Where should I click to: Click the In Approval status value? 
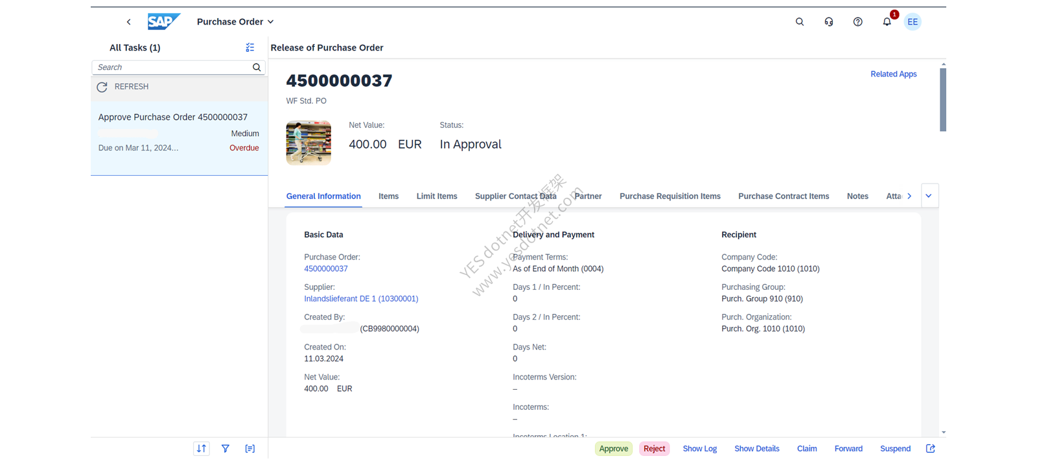pyautogui.click(x=471, y=145)
